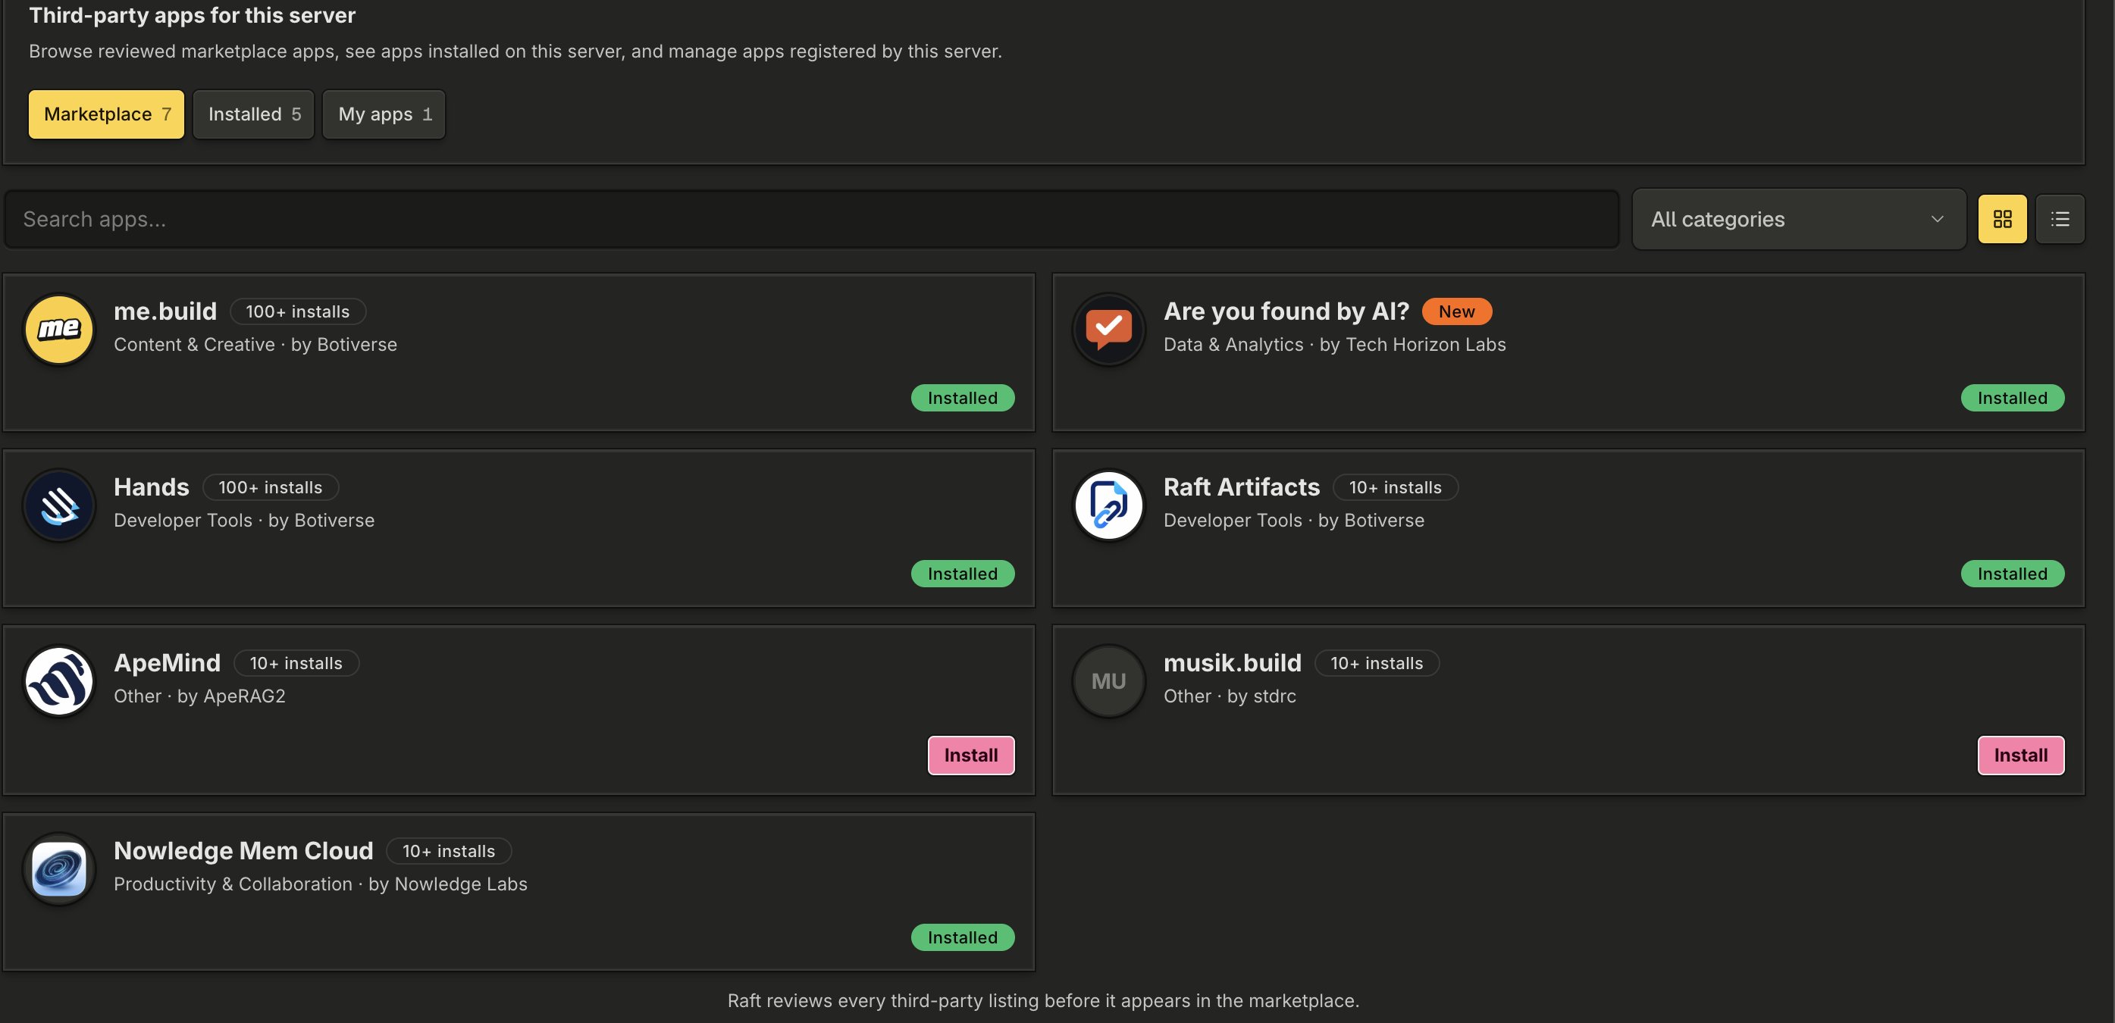Click 'Other · by stdrc' text
Screen dimensions: 2115x1023
pyautogui.click(x=1229, y=696)
